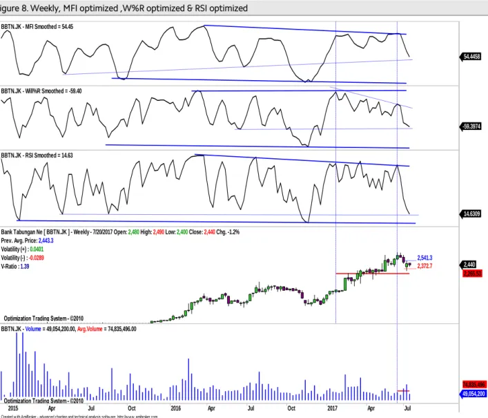Click the Optimization Trading System ©2010 price pane text
This screenshot has height=418, width=488.
43,319
